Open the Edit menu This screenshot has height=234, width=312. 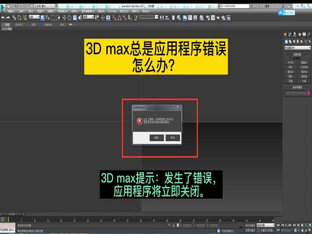(11, 11)
